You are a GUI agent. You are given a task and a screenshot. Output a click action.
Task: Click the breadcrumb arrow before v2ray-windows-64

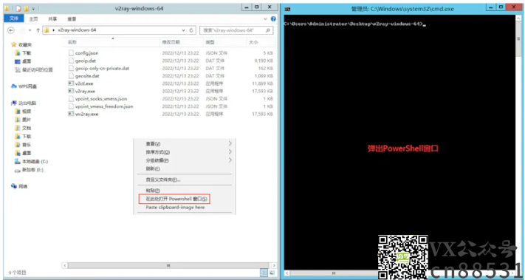coord(54,30)
